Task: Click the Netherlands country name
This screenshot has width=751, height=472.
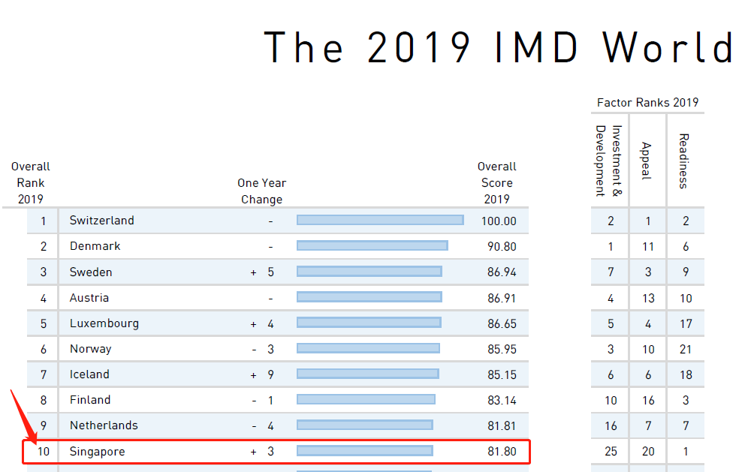Action: (x=104, y=425)
